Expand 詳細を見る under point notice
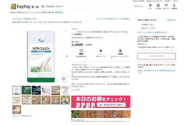188x125 pixels. click(x=142, y=44)
